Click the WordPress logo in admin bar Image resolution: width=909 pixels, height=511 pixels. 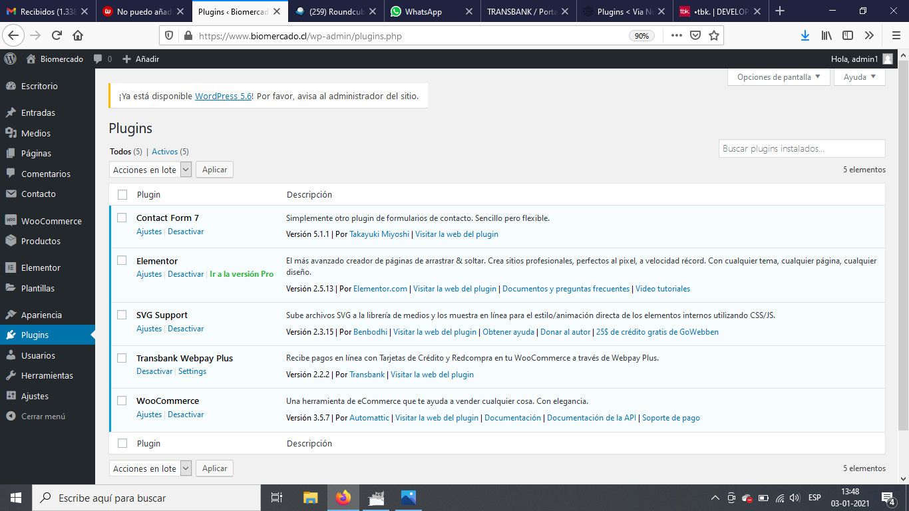point(10,59)
